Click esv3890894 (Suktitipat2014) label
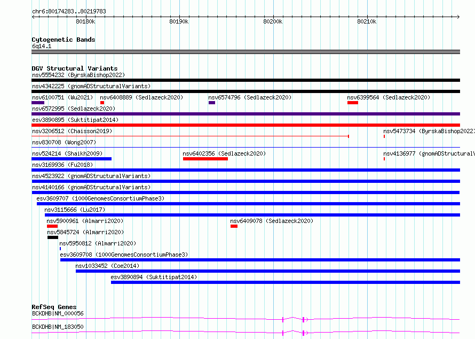This screenshot has height=339, width=475. (x=154, y=277)
